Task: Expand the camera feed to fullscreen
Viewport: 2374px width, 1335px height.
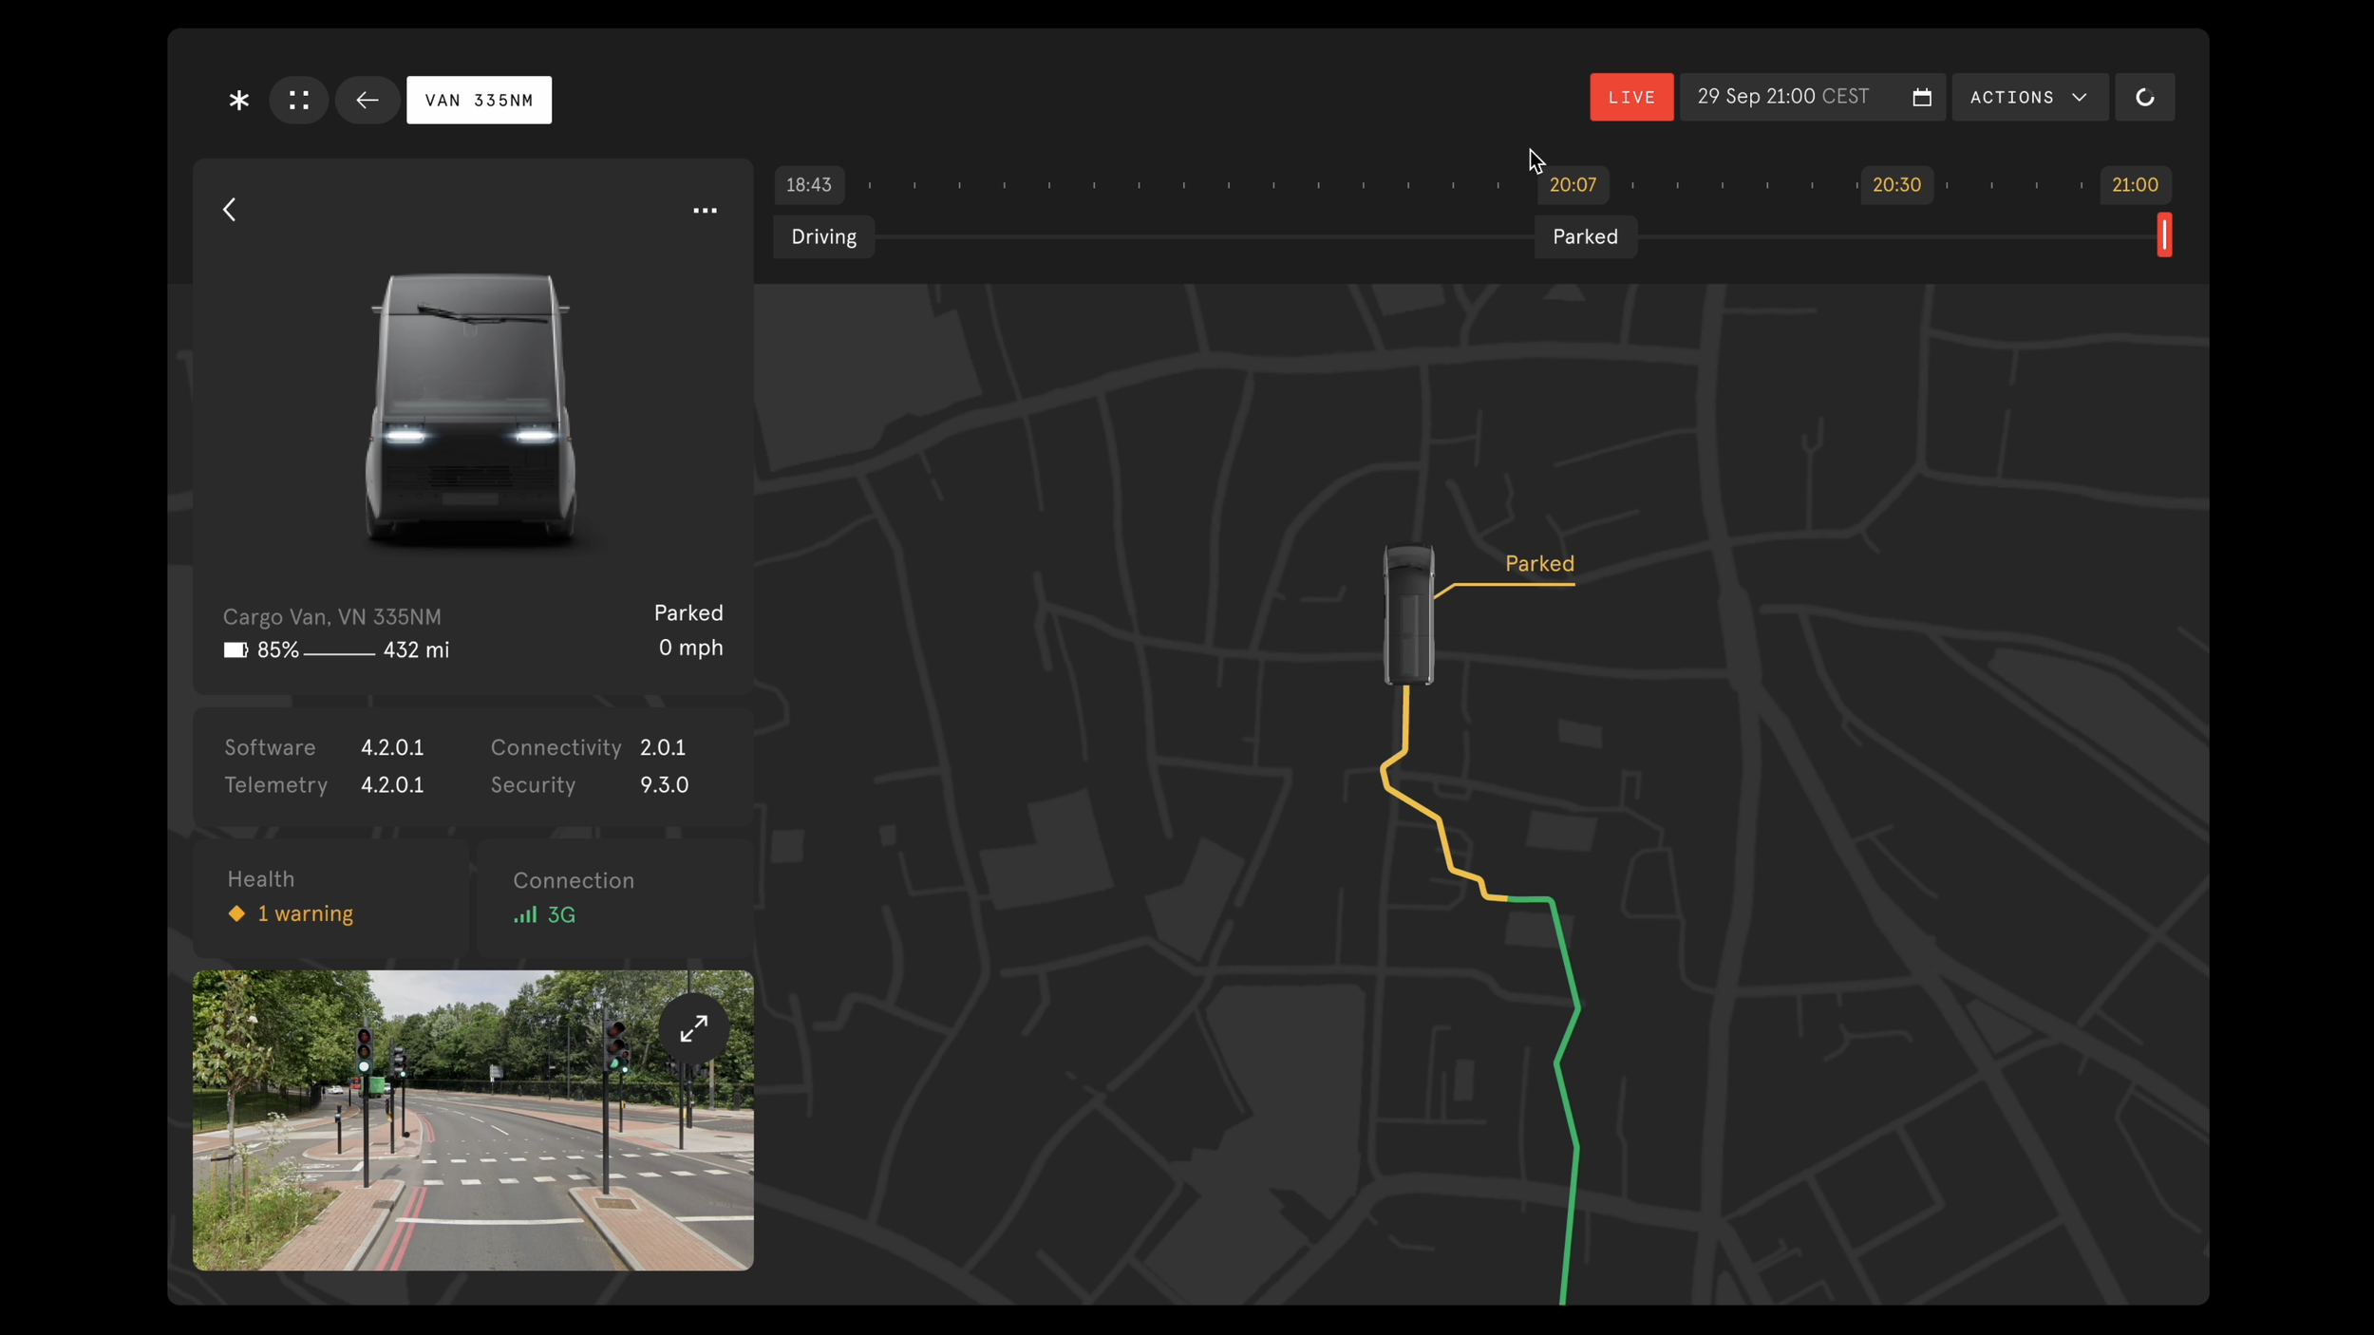Action: point(693,1028)
